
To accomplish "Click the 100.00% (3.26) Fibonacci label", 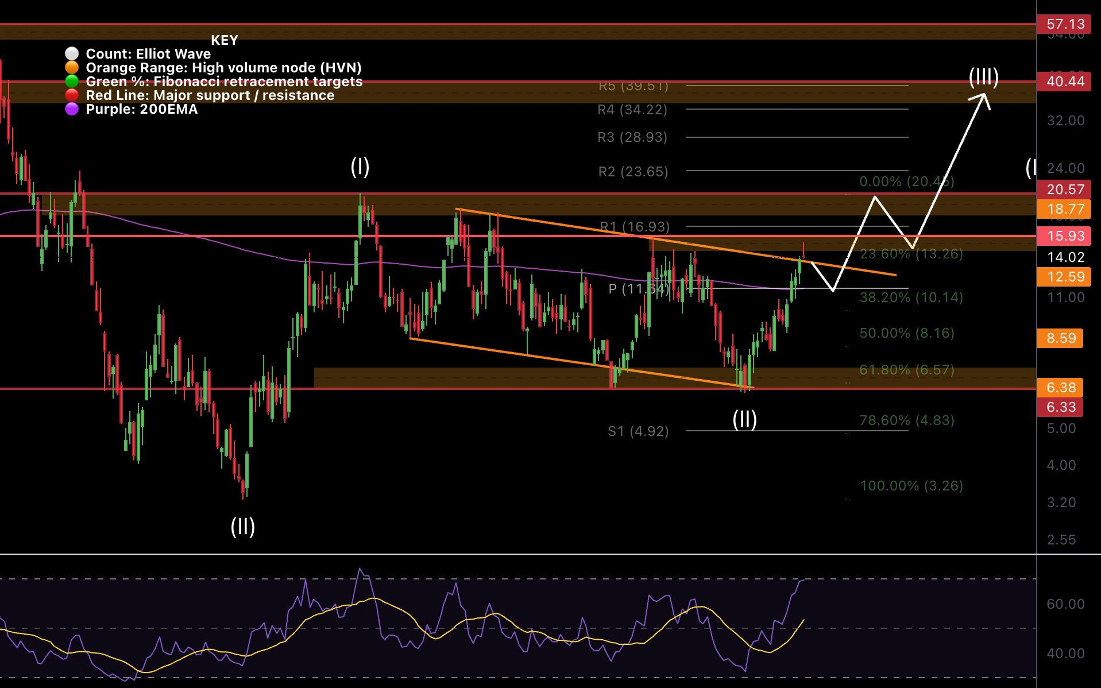I will [911, 486].
